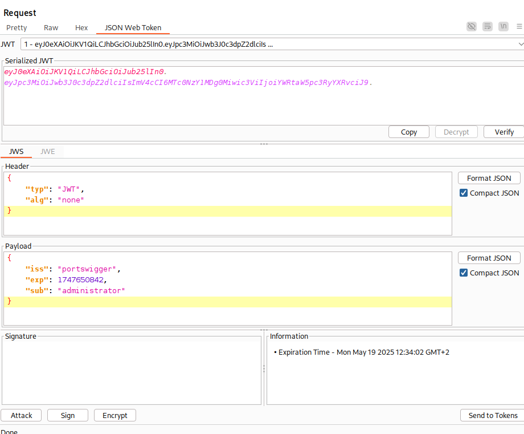This screenshot has width=524, height=434.
Task: Click Format JSON for the Header
Action: (489, 178)
